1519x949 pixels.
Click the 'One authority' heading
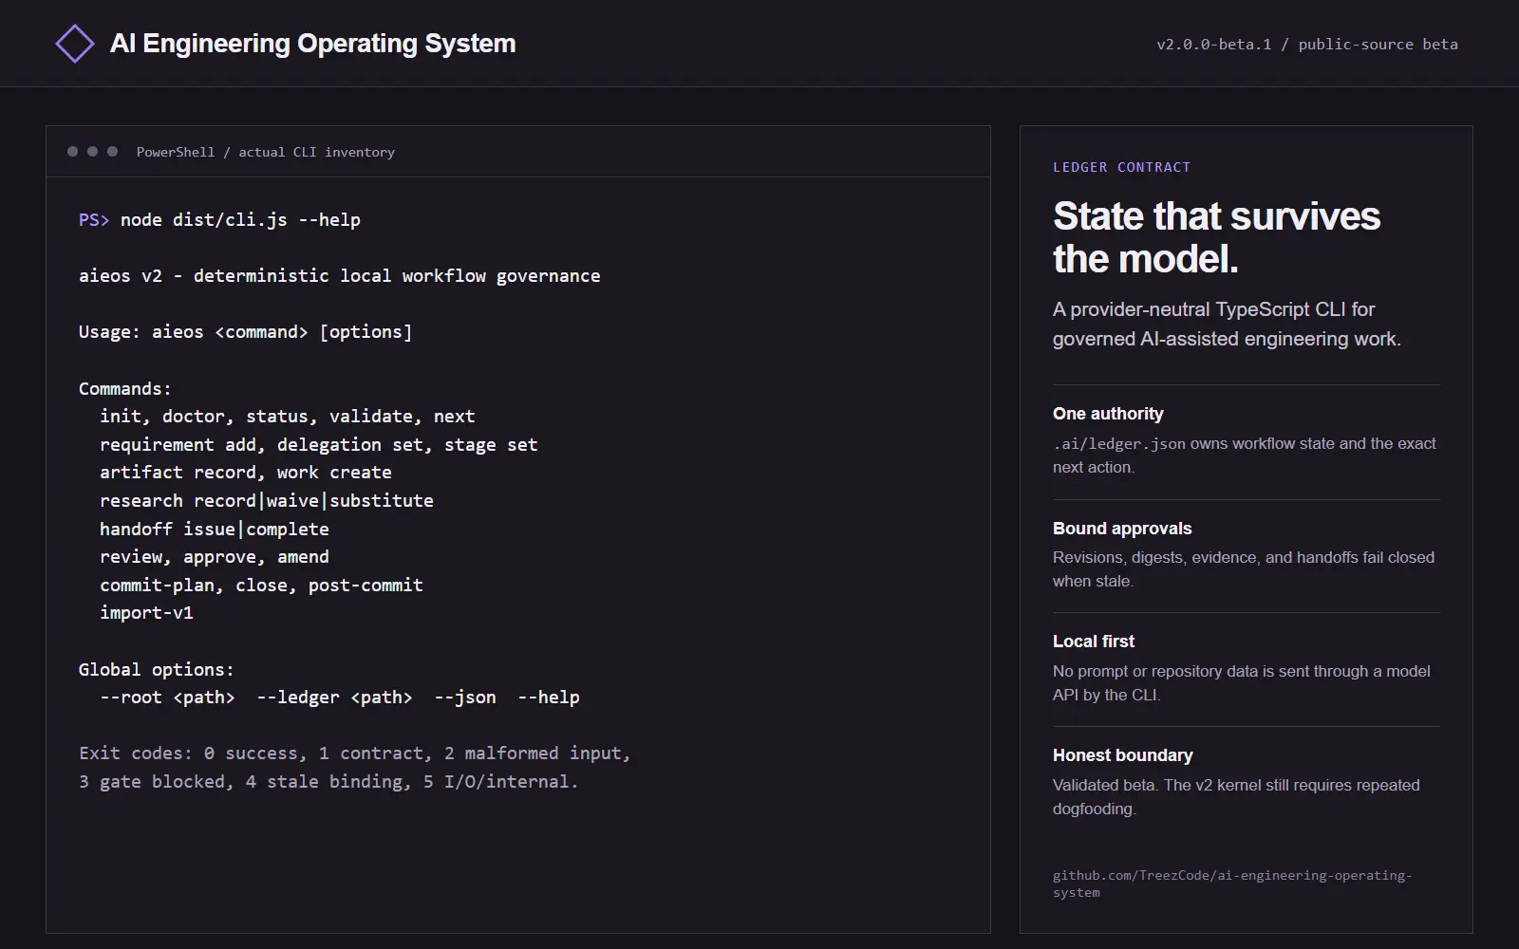(x=1108, y=414)
